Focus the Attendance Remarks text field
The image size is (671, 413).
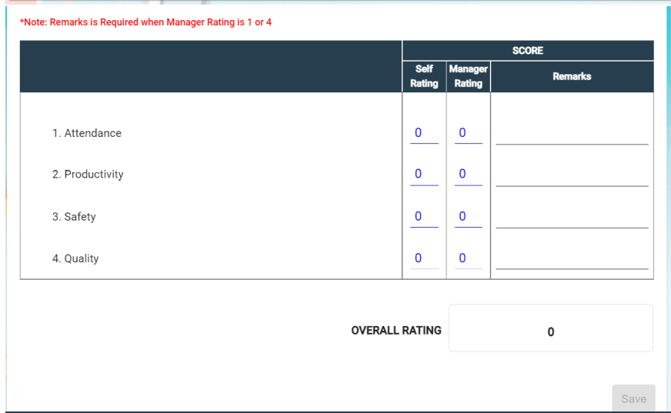(572, 134)
